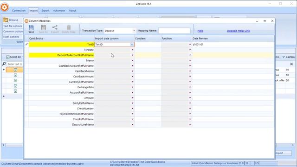Click Common options in main window
Screen dimensions: 297x167
[13, 32]
